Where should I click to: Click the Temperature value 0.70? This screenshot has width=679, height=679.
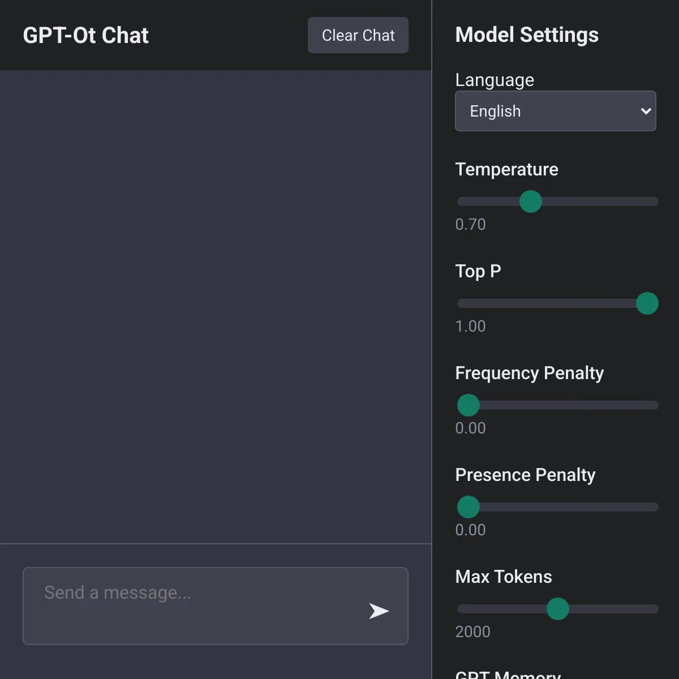(470, 224)
